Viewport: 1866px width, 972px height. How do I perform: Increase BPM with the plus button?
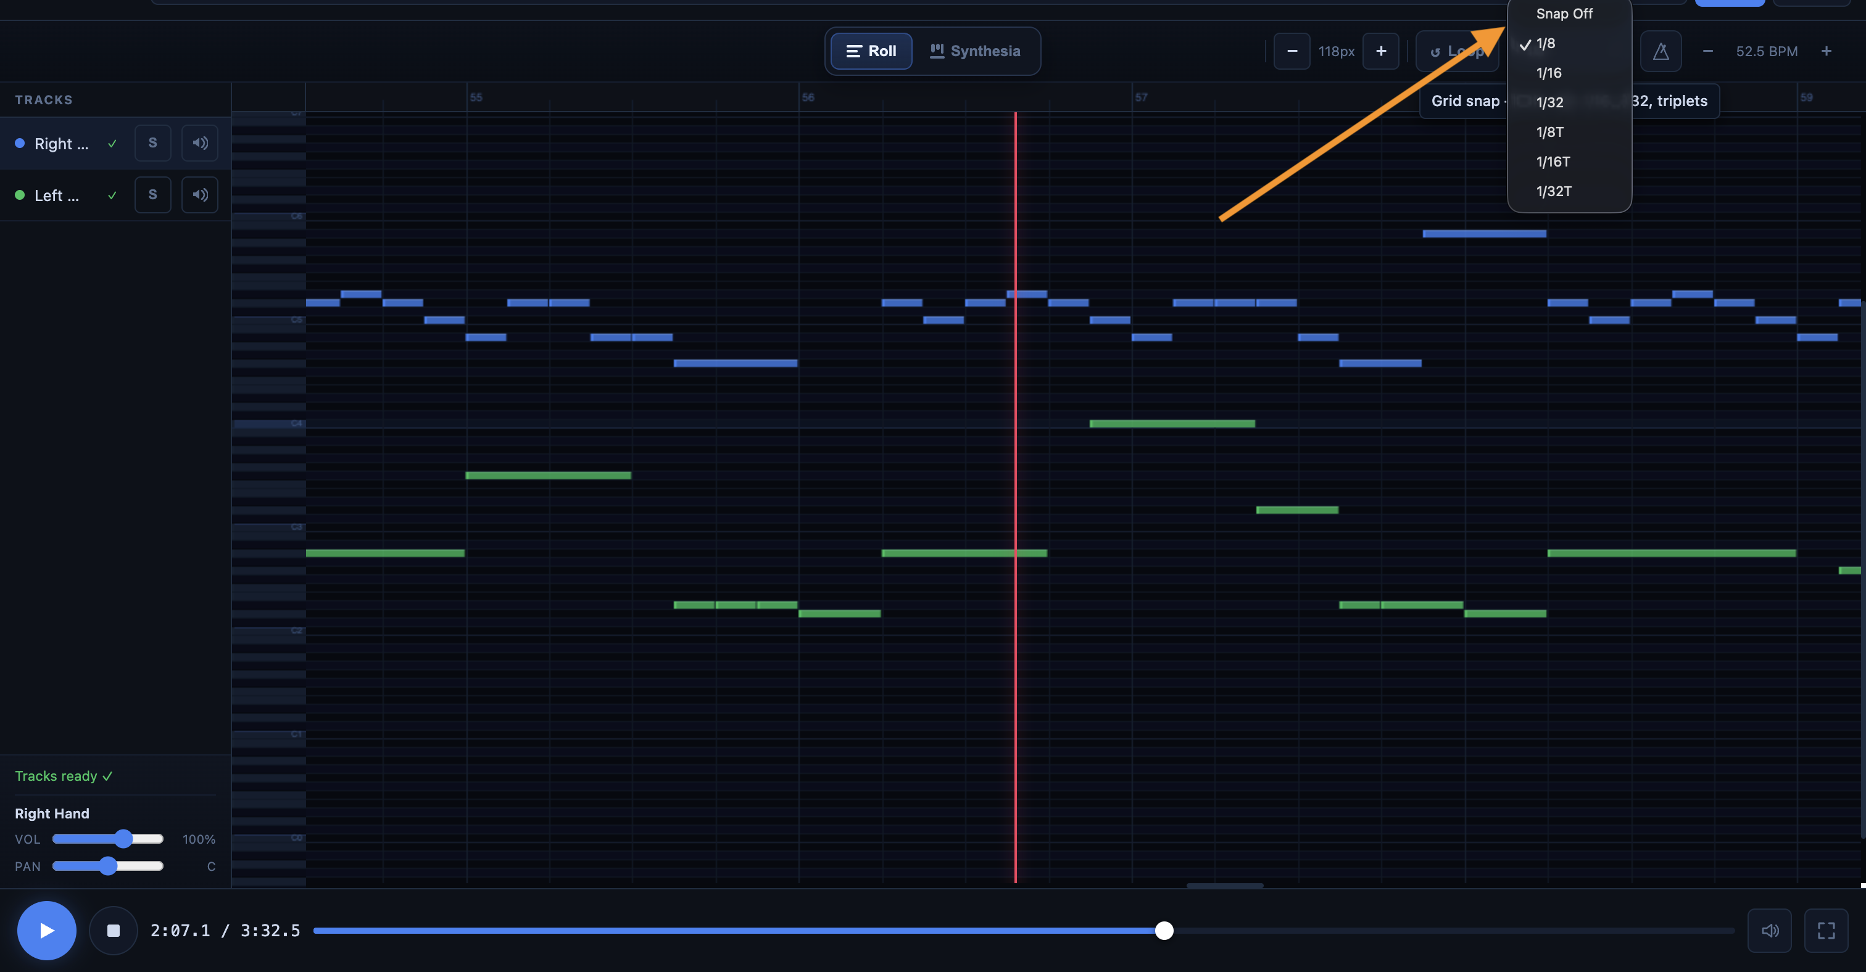pyautogui.click(x=1826, y=51)
